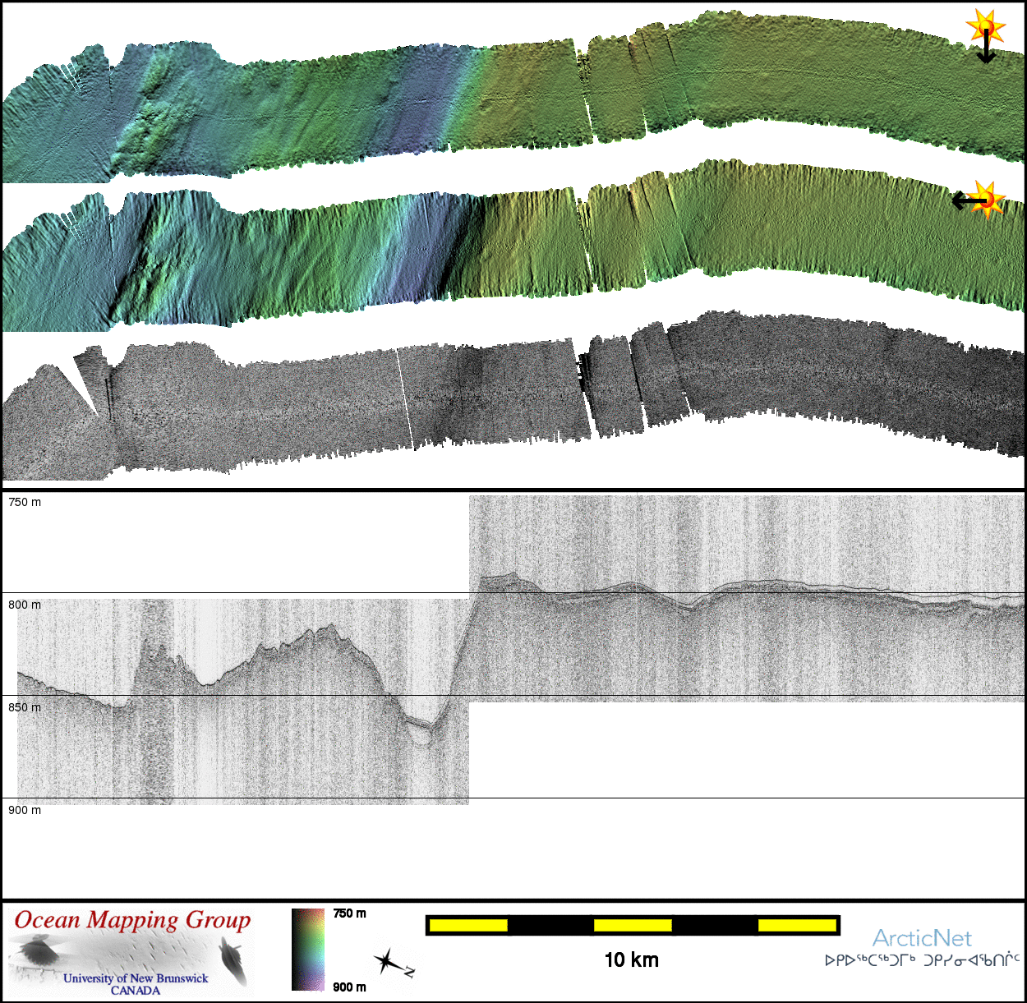Click the ArcticNet logo text
This screenshot has height=1003, width=1027.
pos(922,938)
